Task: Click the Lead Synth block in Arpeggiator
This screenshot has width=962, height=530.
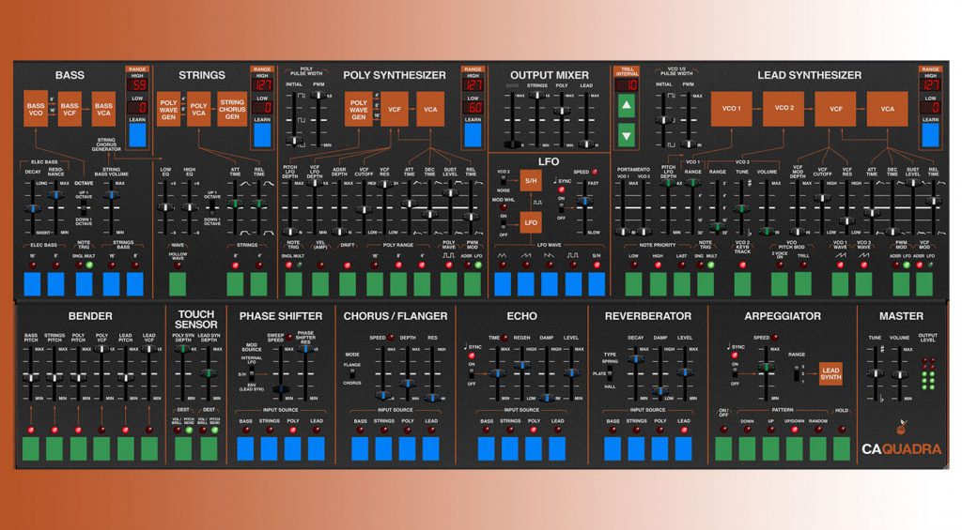Action: [x=830, y=372]
